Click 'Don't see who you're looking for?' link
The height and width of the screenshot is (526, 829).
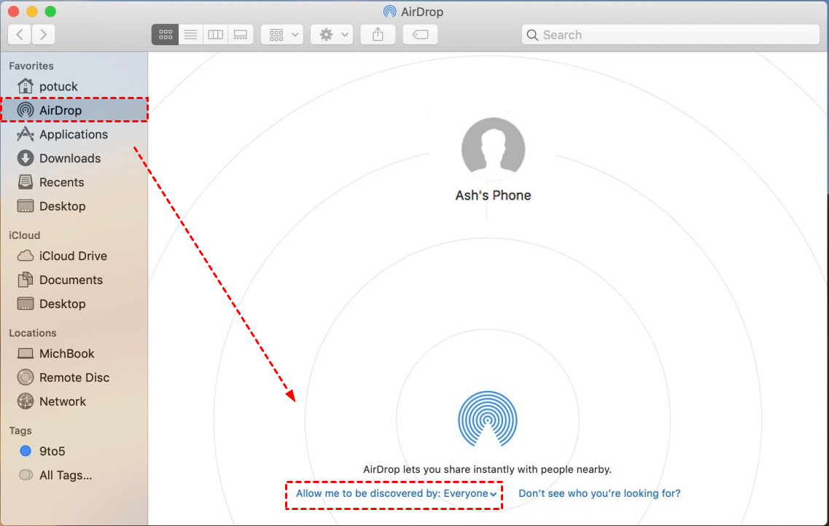click(599, 493)
